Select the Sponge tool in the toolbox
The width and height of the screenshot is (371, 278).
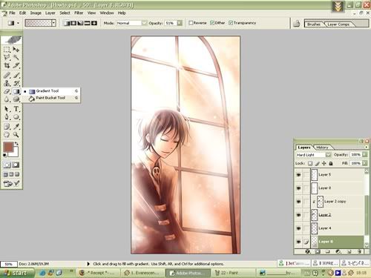tap(16, 99)
